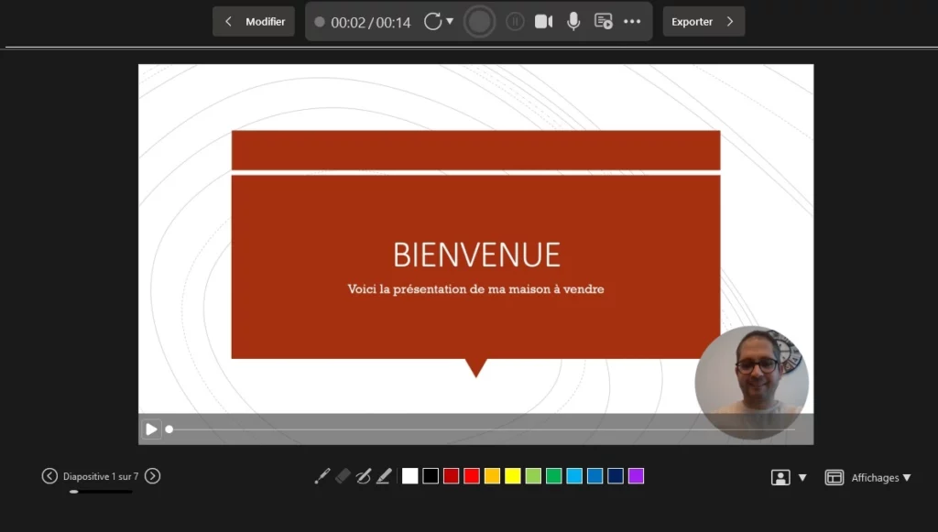Pick the bright red ink color
Screen dimensions: 938x532
(472, 476)
